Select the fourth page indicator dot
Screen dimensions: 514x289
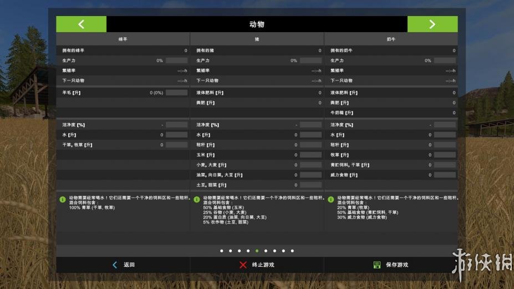pyautogui.click(x=248, y=251)
